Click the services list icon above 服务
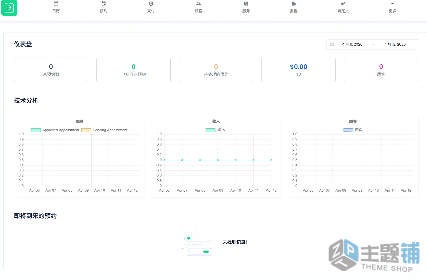Image resolution: width=427 pixels, height=280 pixels. pyautogui.click(x=246, y=4)
